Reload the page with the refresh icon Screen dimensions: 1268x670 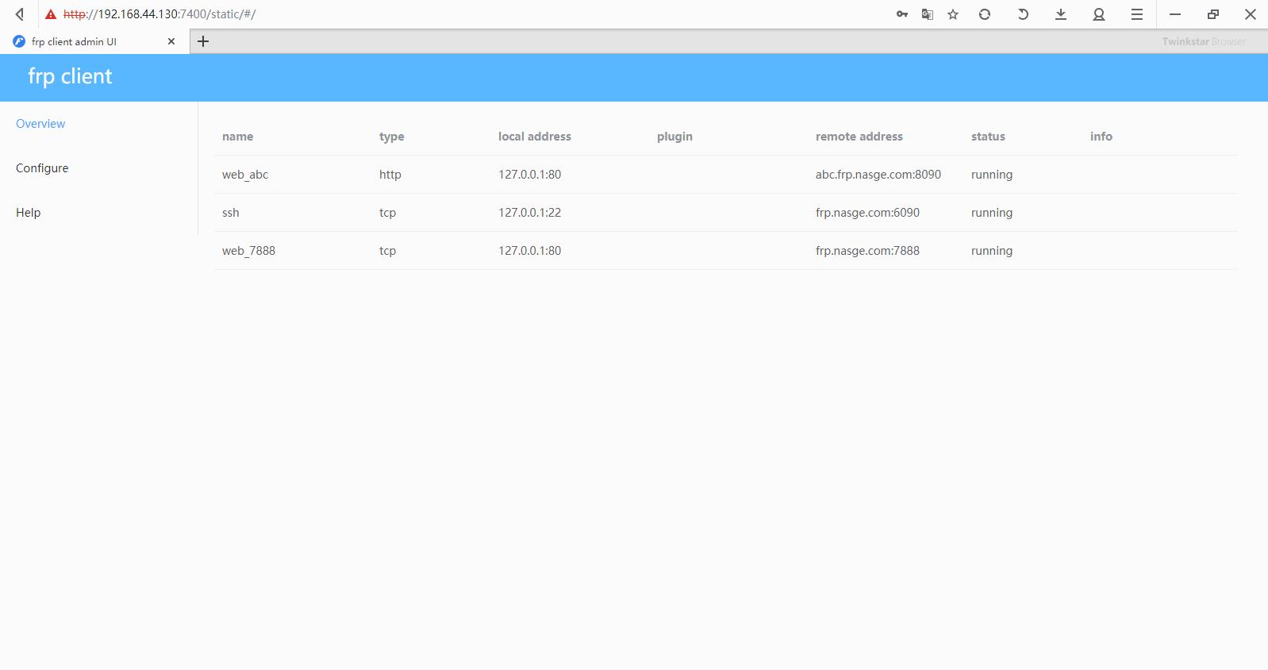985,14
